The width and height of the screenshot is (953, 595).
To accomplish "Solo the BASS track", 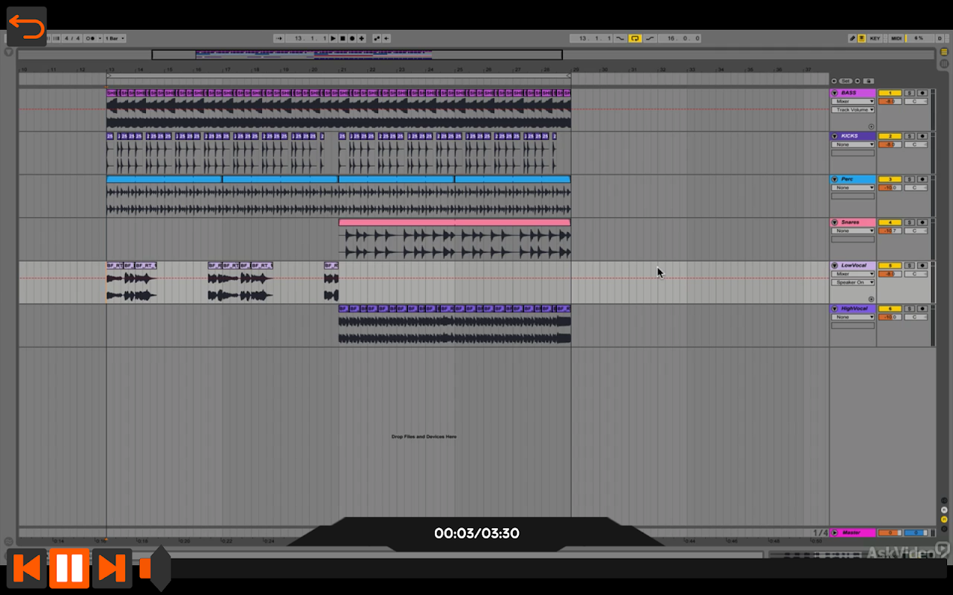I will coord(910,93).
